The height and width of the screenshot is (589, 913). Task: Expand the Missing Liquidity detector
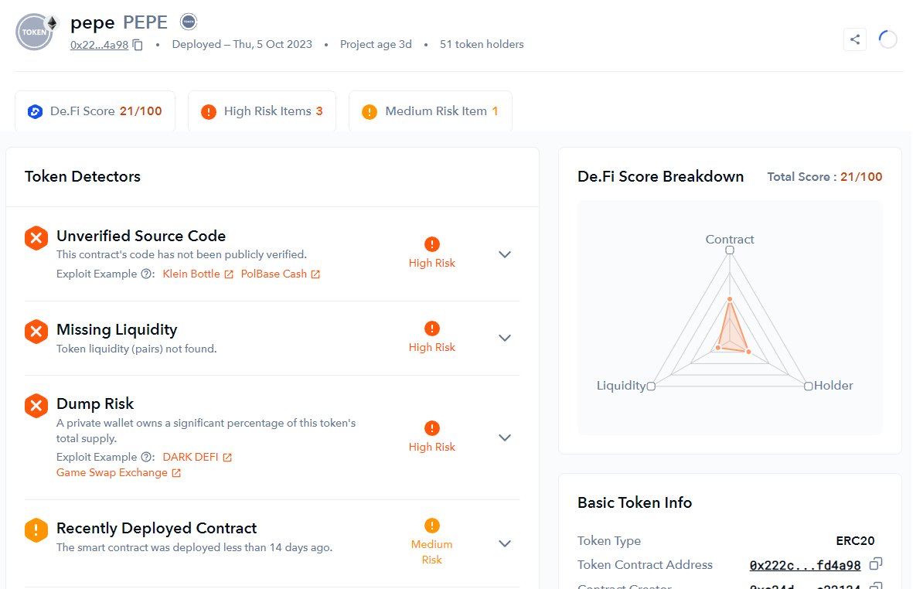(505, 338)
